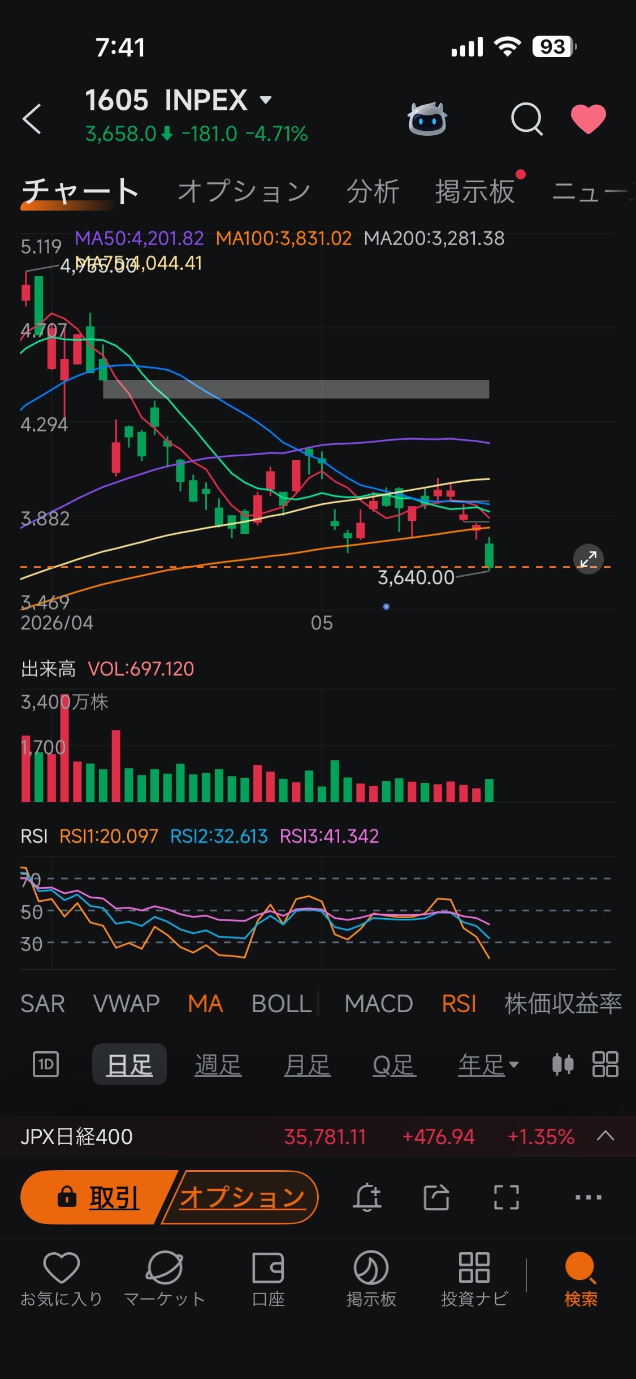
Task: Tap the outlined オプション button at bottom
Action: (x=242, y=1197)
